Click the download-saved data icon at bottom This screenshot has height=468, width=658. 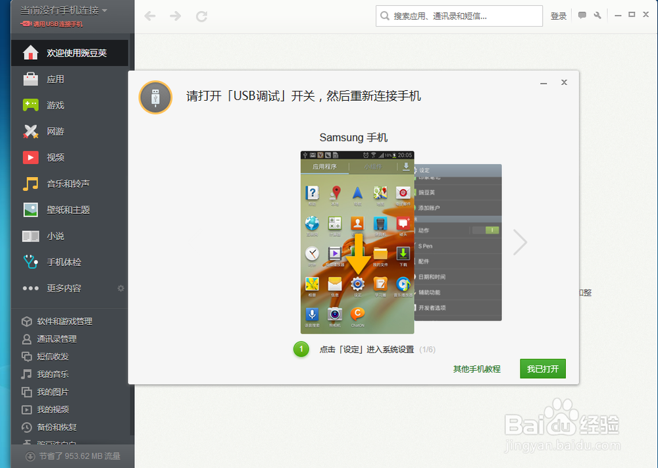30,456
